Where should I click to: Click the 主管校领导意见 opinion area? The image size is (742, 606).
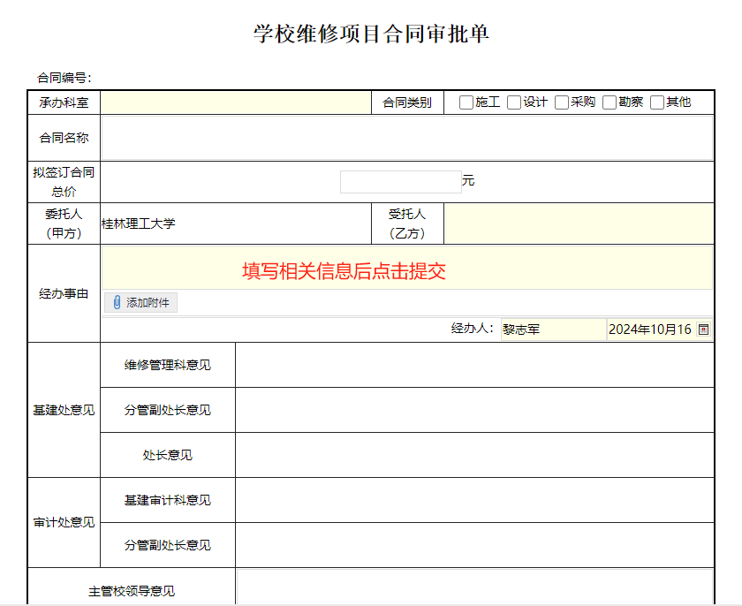pyautogui.click(x=474, y=587)
